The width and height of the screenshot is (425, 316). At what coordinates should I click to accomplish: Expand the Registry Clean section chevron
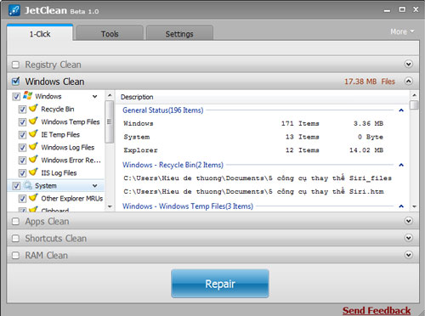click(408, 64)
